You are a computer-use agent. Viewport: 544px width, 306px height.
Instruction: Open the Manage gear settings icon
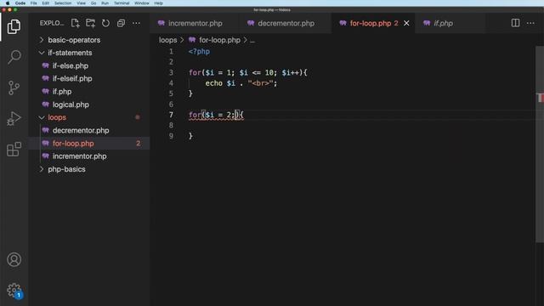click(14, 290)
